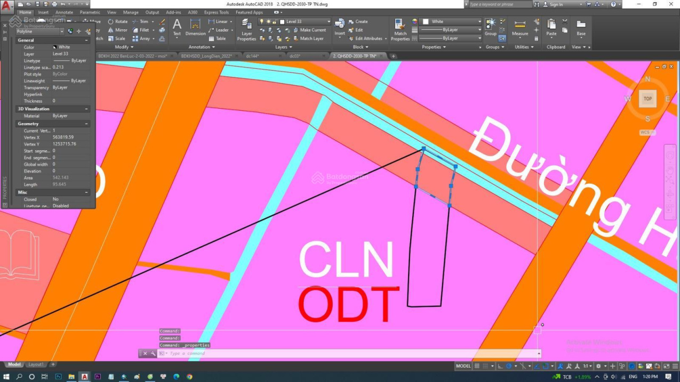Click Quick Select icon in Properties palette
Viewport: 680px width, 382px height.
coord(88,31)
